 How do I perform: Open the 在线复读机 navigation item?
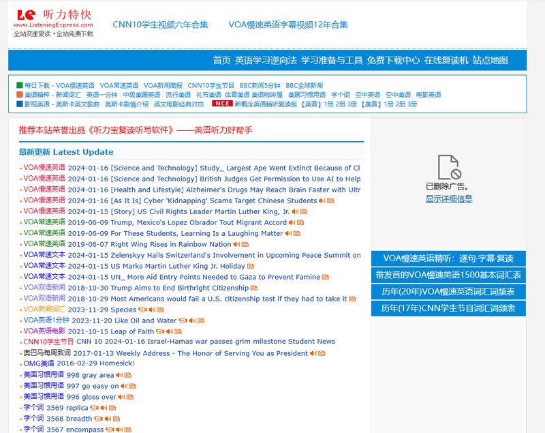(446, 60)
